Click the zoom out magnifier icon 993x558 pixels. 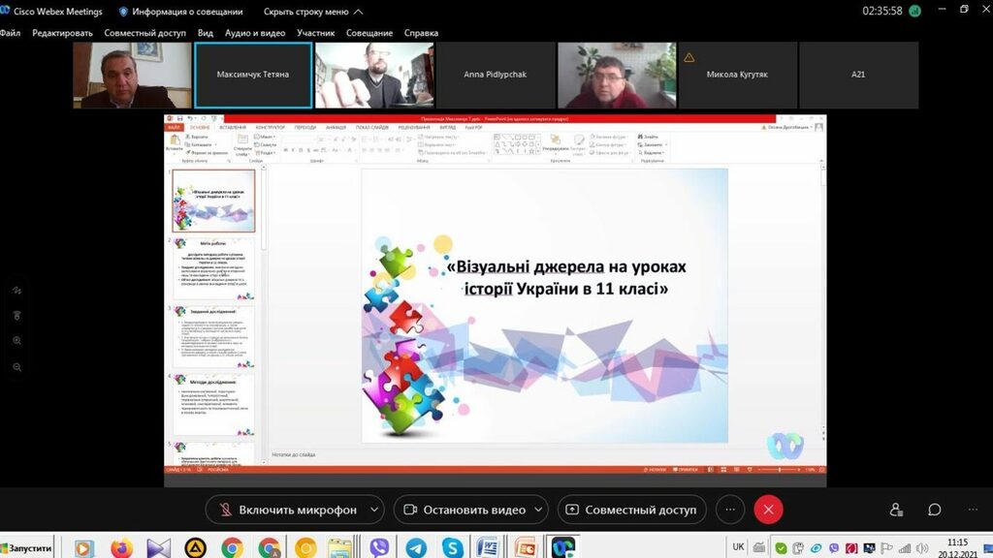(x=17, y=367)
